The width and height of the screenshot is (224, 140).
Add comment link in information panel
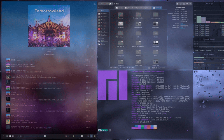[x=183, y=28]
